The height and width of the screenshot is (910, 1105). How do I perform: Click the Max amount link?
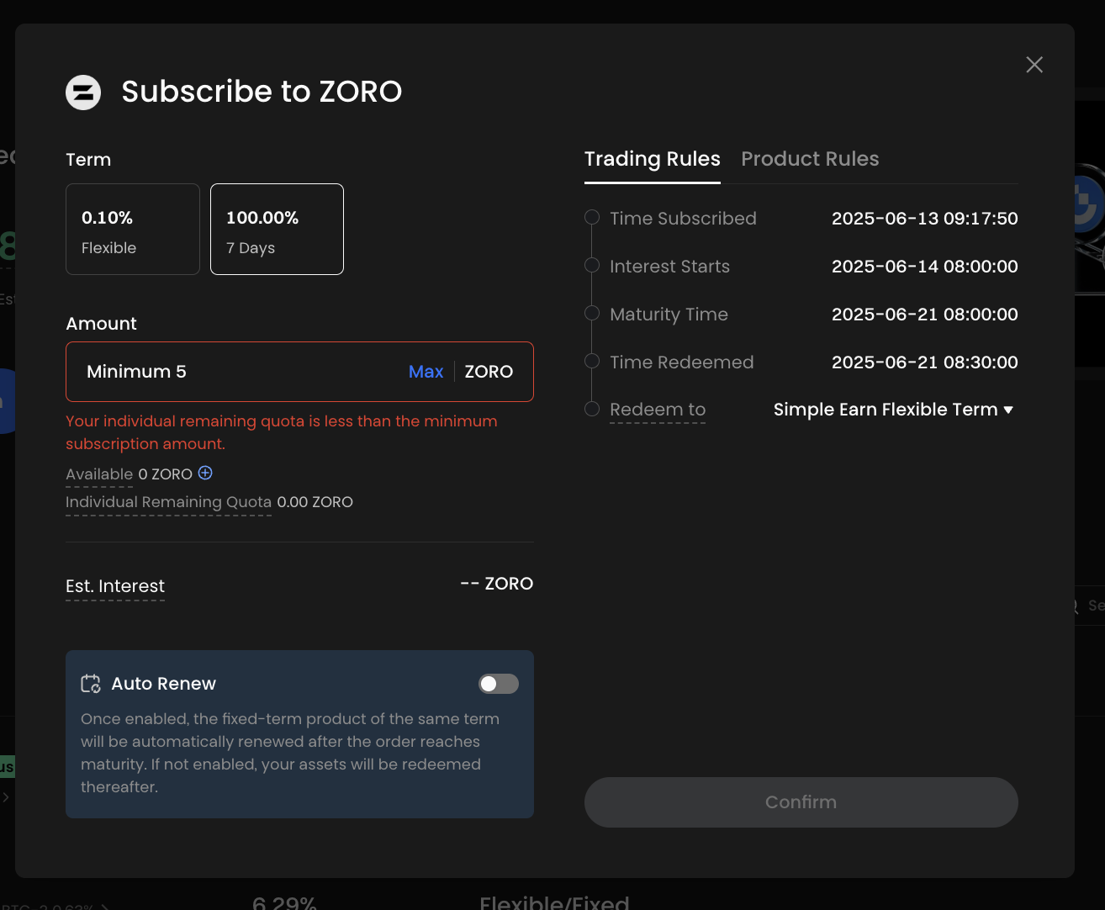coord(426,372)
